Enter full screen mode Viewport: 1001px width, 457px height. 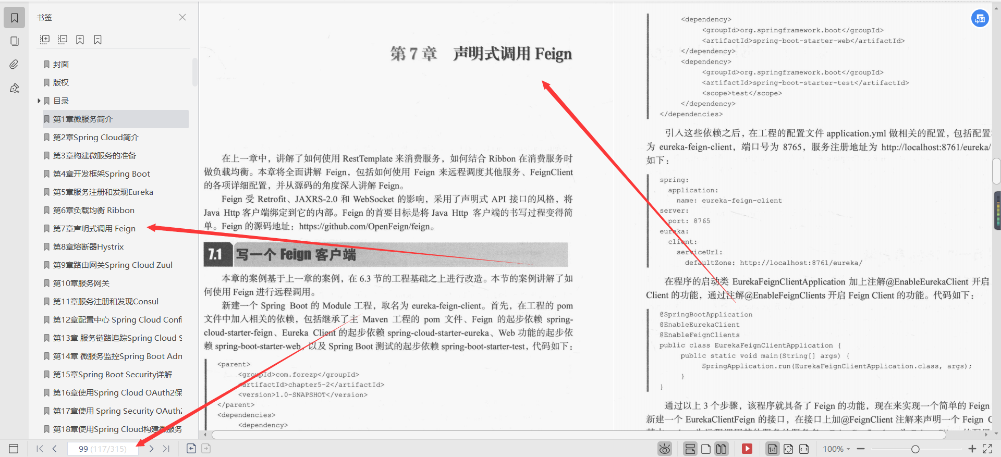pos(987,449)
